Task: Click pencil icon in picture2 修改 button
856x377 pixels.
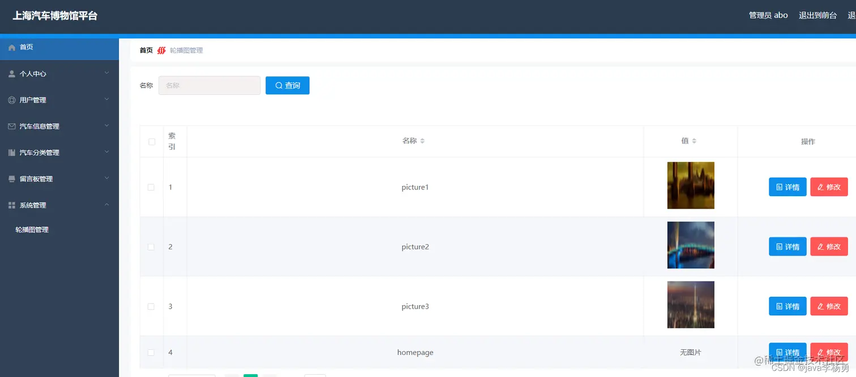Action: tap(820, 246)
